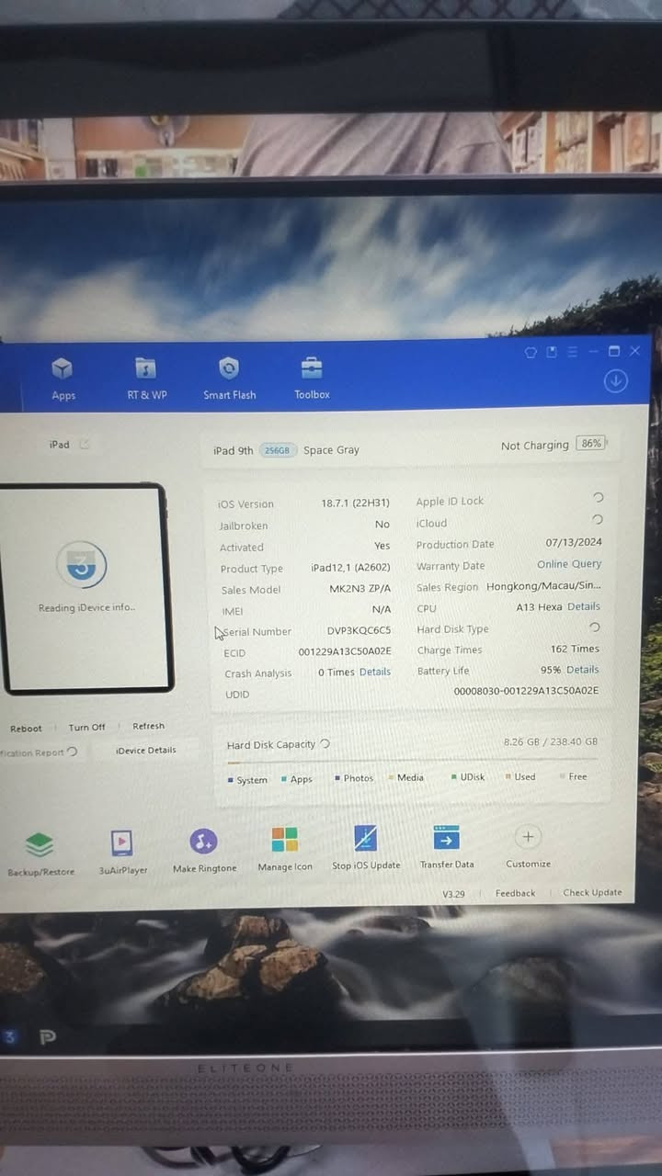
Task: Open the Transfer Data tool
Action: pos(447,839)
